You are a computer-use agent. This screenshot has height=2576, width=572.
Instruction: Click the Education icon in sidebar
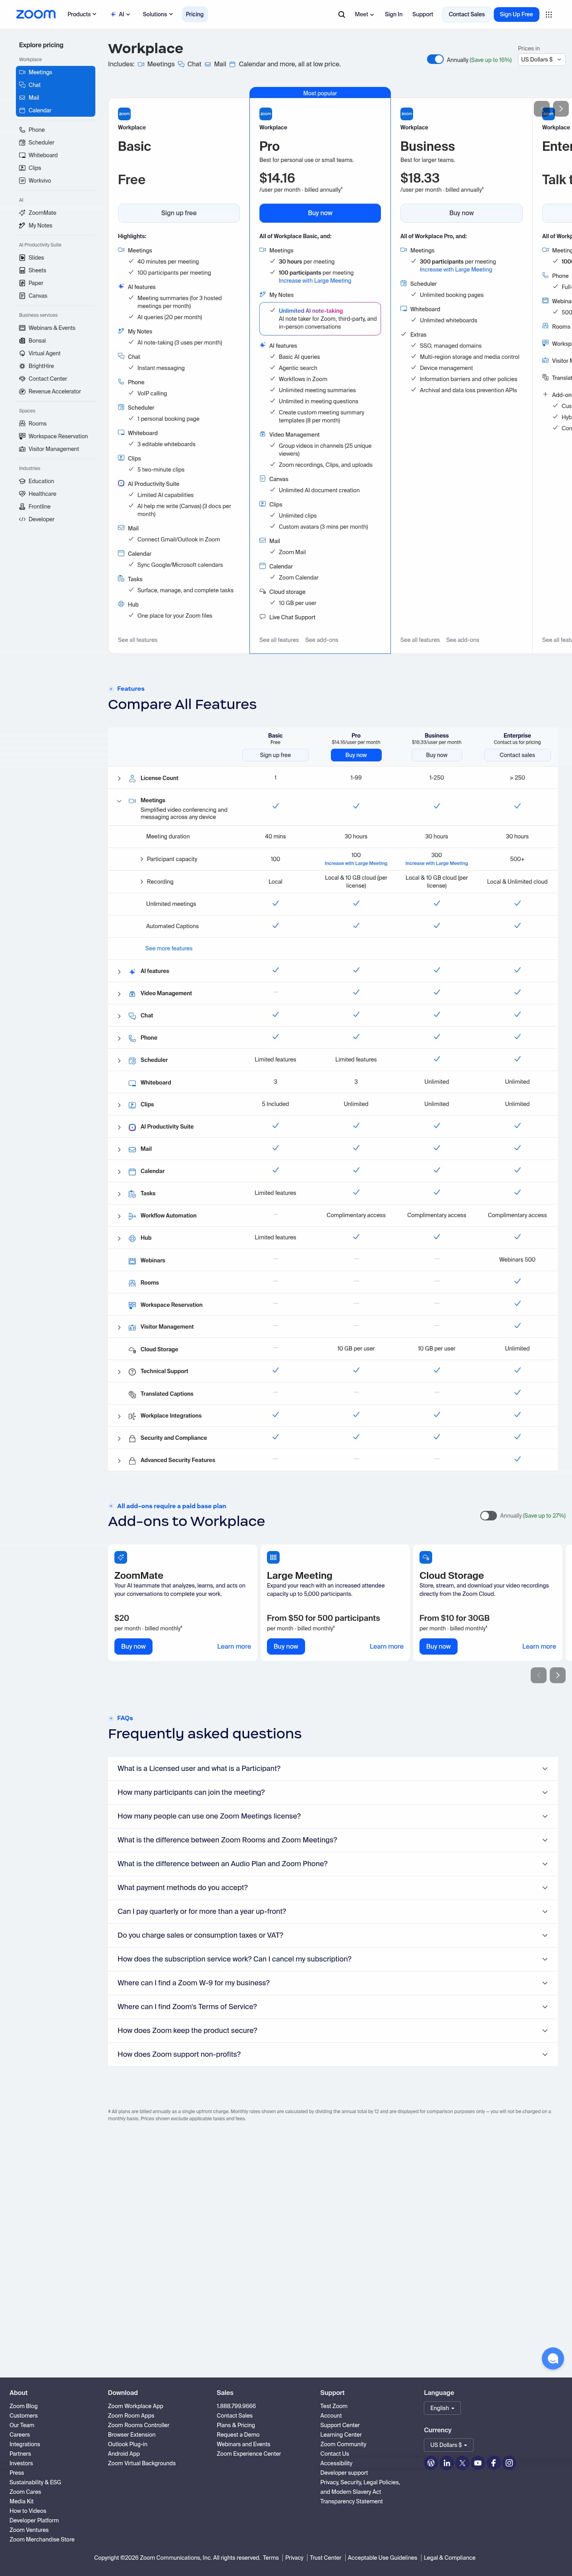point(22,481)
